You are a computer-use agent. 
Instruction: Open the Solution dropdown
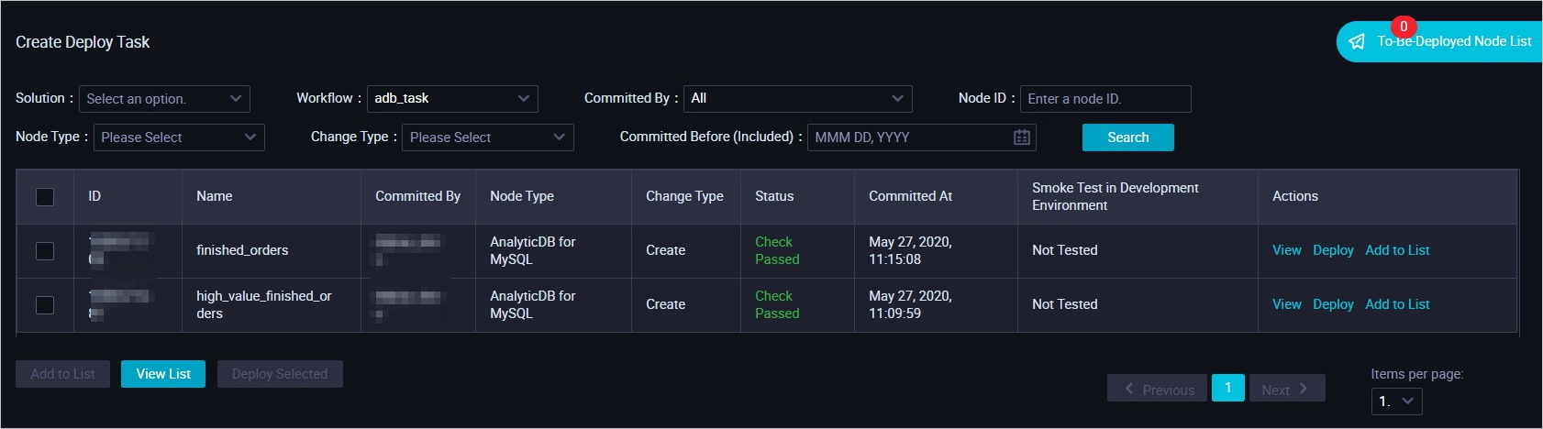click(x=164, y=99)
